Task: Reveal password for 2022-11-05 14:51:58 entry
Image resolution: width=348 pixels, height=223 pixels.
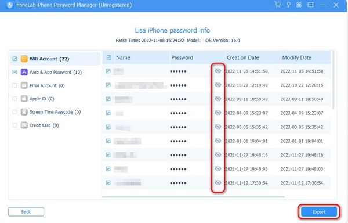Action: pos(218,71)
